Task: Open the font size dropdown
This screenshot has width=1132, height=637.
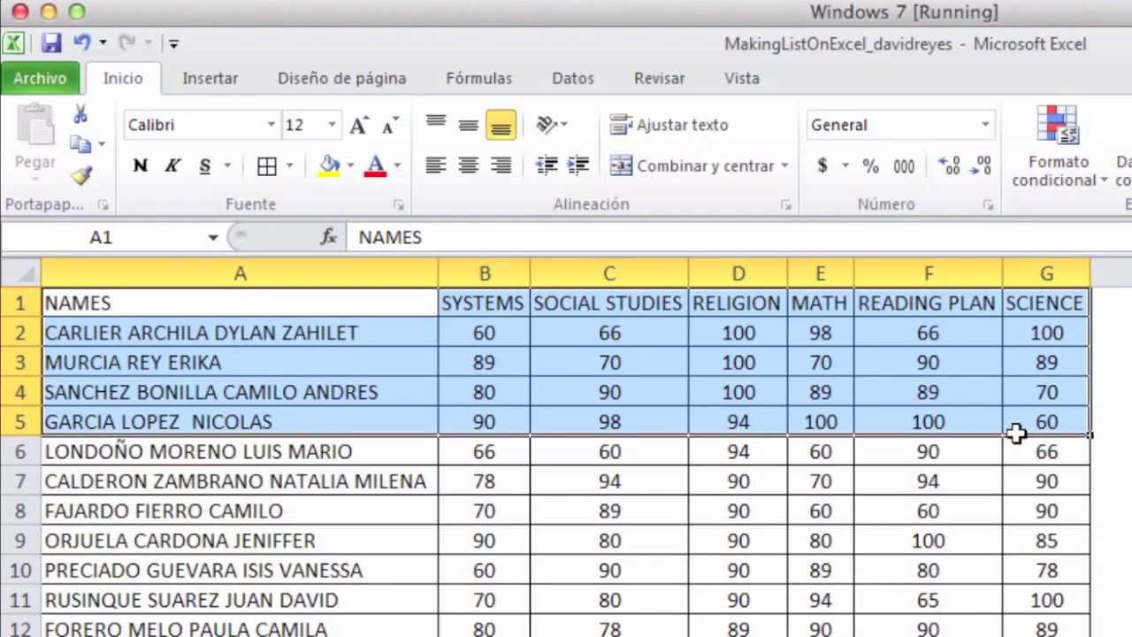Action: 331,125
